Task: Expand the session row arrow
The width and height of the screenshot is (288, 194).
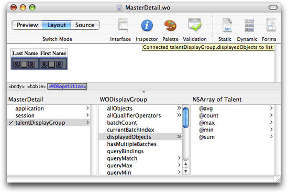Action: click(x=87, y=115)
